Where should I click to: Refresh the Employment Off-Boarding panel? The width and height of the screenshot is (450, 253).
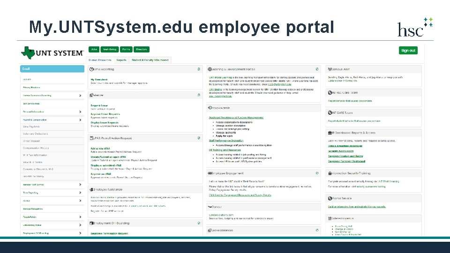point(199,223)
